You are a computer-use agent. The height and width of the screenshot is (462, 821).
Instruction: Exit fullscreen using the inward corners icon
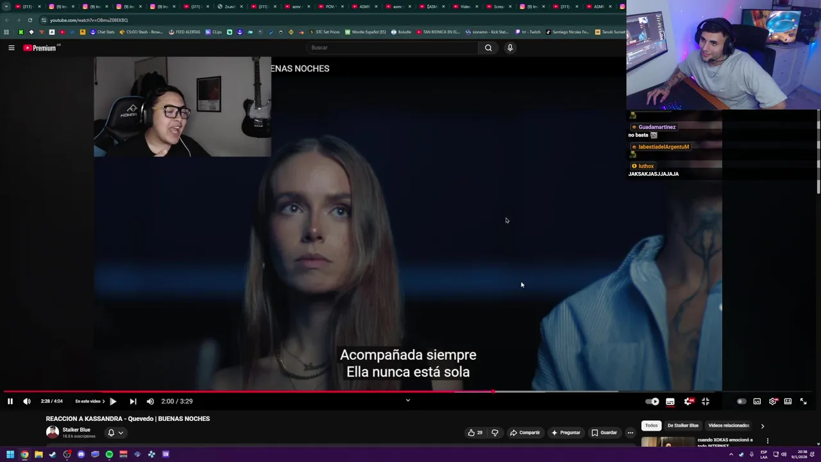click(x=706, y=402)
